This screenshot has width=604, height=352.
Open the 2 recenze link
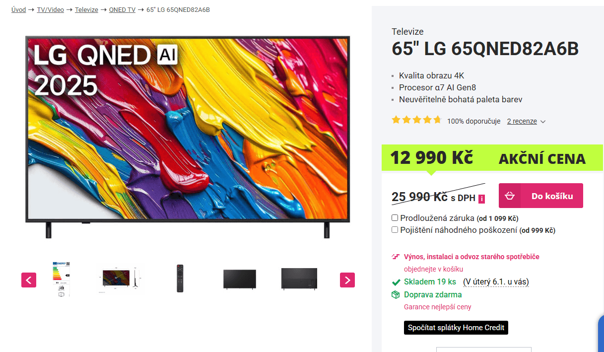pos(521,121)
